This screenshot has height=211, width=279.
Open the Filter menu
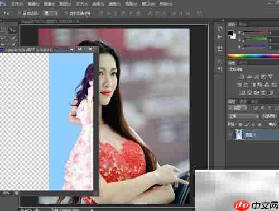tap(114, 4)
